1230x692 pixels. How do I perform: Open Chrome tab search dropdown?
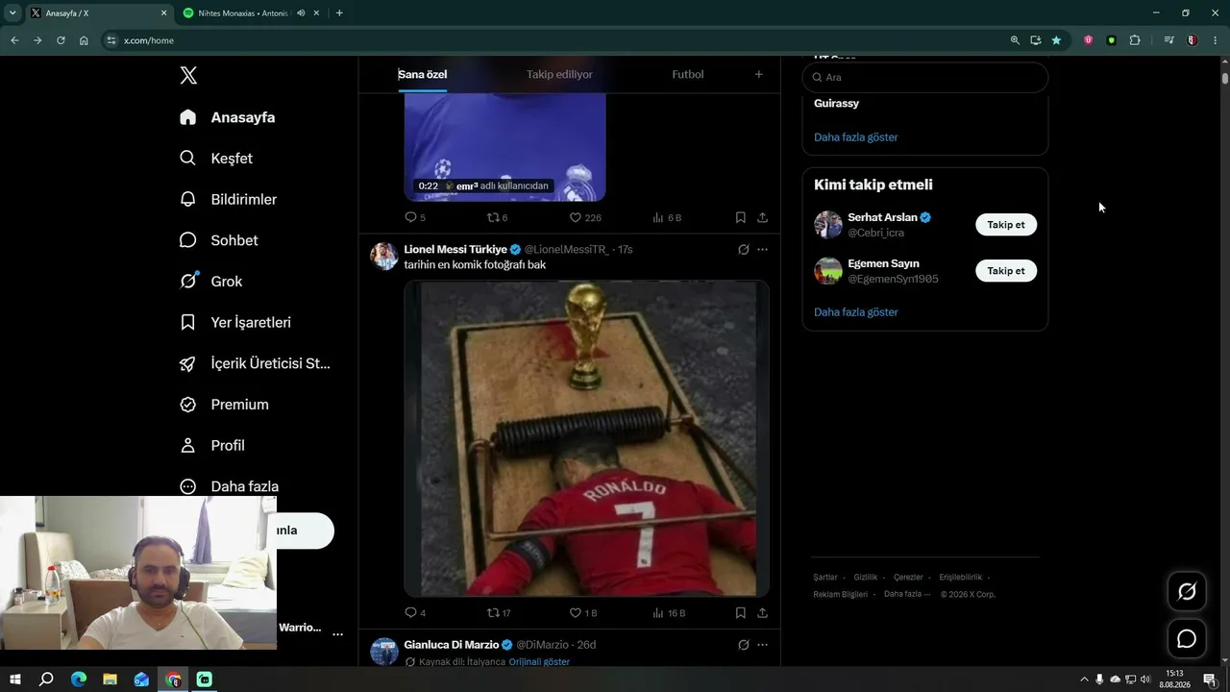tap(12, 13)
